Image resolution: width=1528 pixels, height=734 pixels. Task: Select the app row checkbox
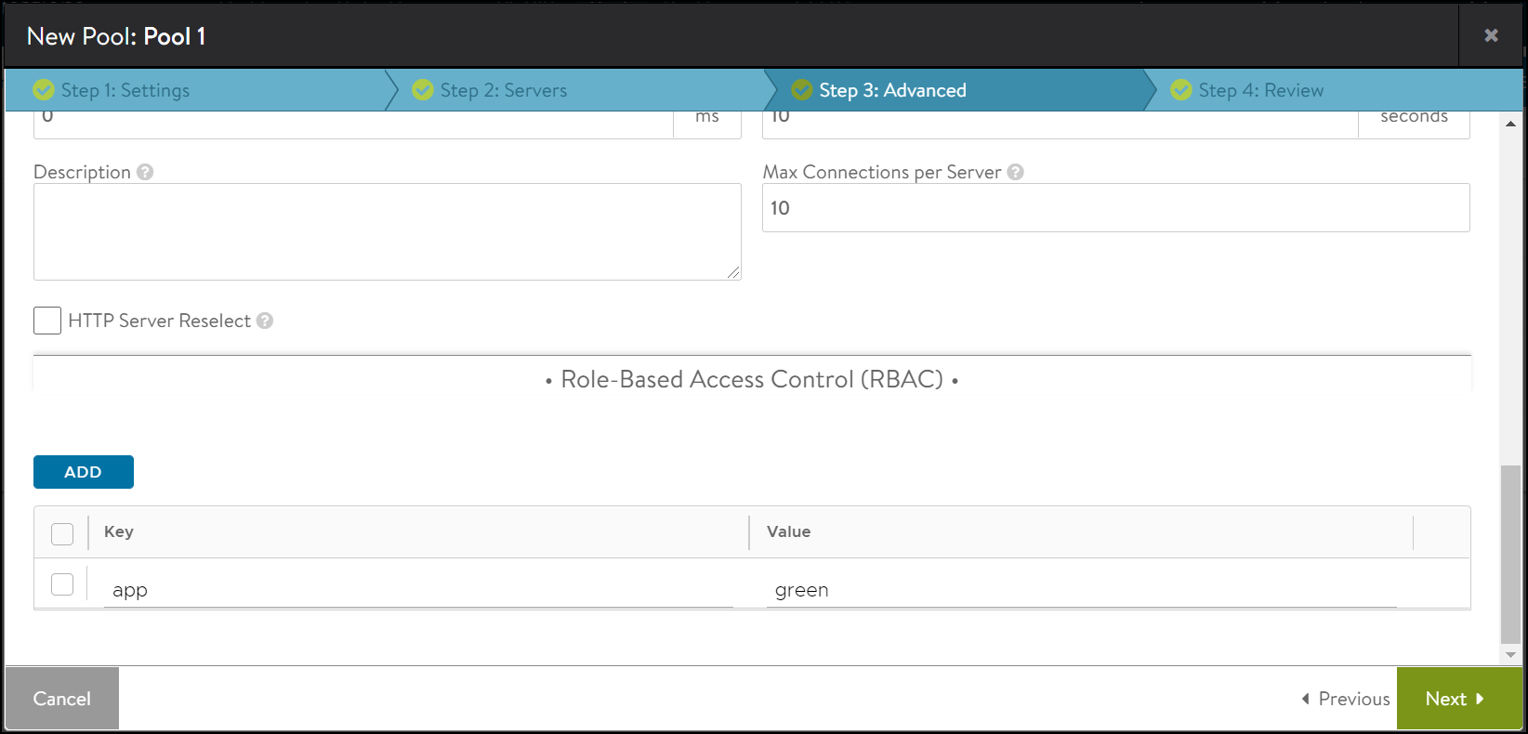click(x=62, y=584)
